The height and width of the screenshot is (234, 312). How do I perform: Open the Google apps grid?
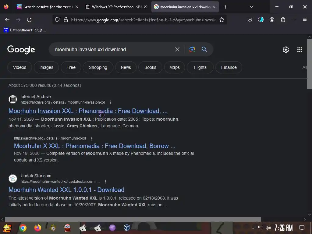(x=300, y=50)
